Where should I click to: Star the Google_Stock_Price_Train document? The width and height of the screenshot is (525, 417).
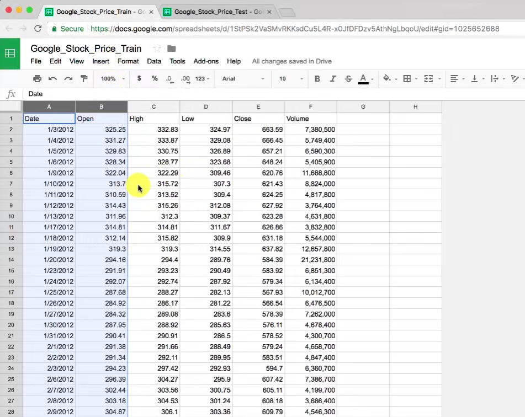coord(157,49)
